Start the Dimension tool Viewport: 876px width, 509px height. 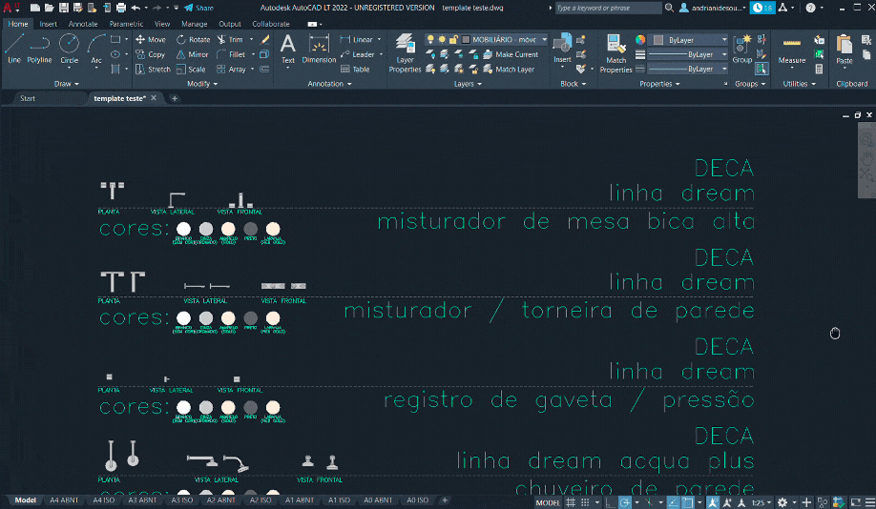tap(319, 49)
